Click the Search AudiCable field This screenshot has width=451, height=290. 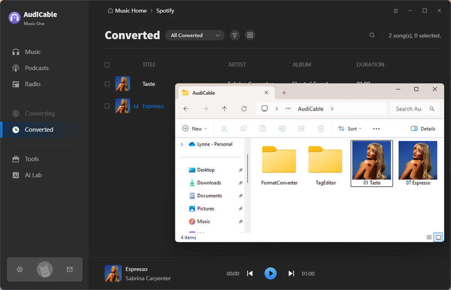tap(414, 109)
